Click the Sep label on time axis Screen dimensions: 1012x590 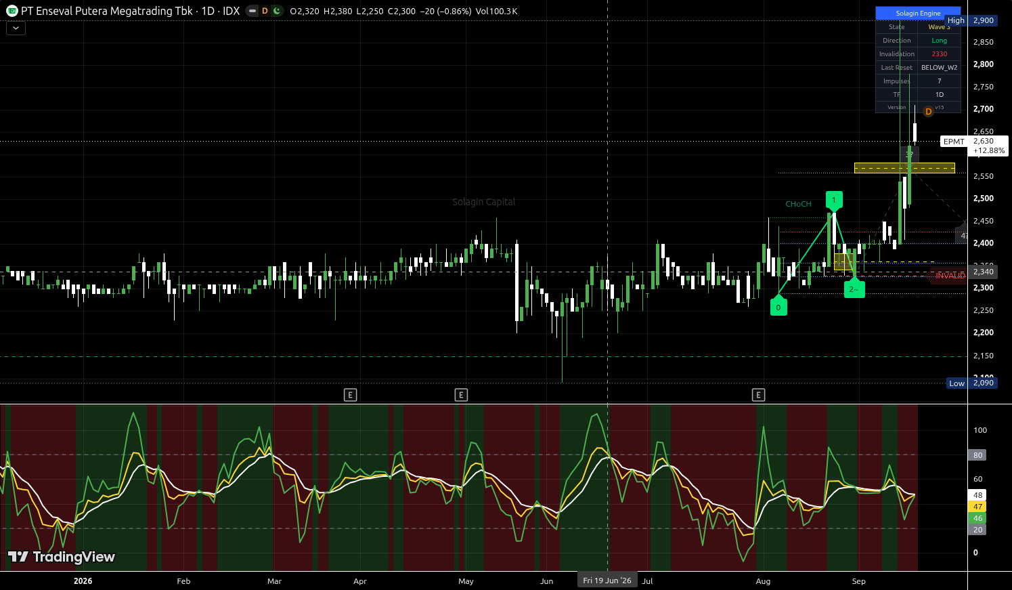coord(858,581)
